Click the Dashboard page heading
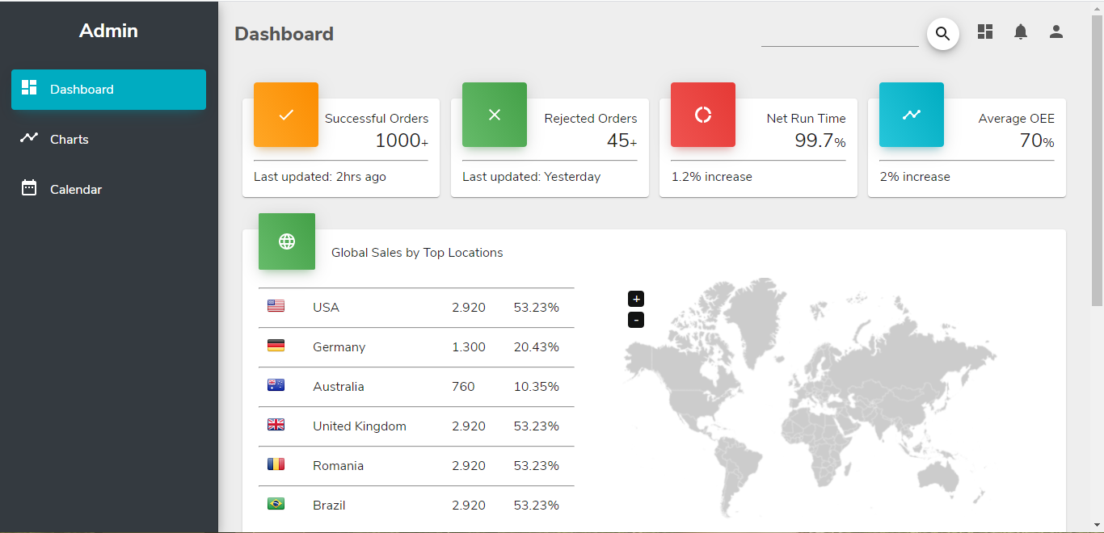1104x533 pixels. [x=284, y=34]
